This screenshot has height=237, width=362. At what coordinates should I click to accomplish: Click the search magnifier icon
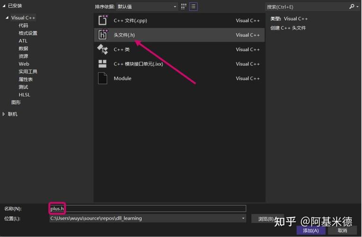click(x=352, y=7)
